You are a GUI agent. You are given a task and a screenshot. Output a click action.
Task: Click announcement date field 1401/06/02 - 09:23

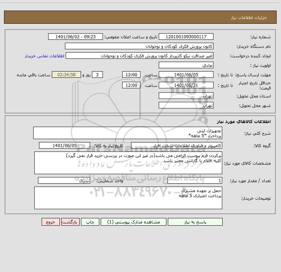pos(76,37)
